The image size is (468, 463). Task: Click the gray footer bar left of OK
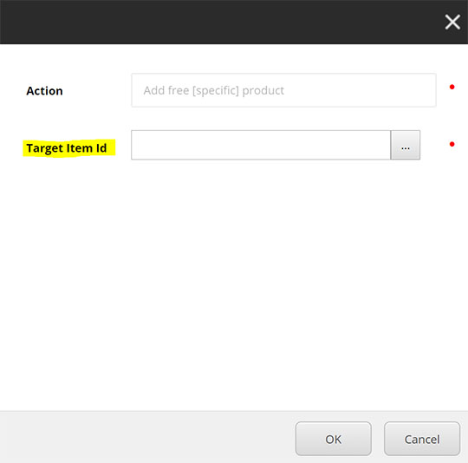pos(146,437)
